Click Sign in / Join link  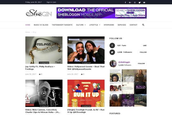coord(51,2)
